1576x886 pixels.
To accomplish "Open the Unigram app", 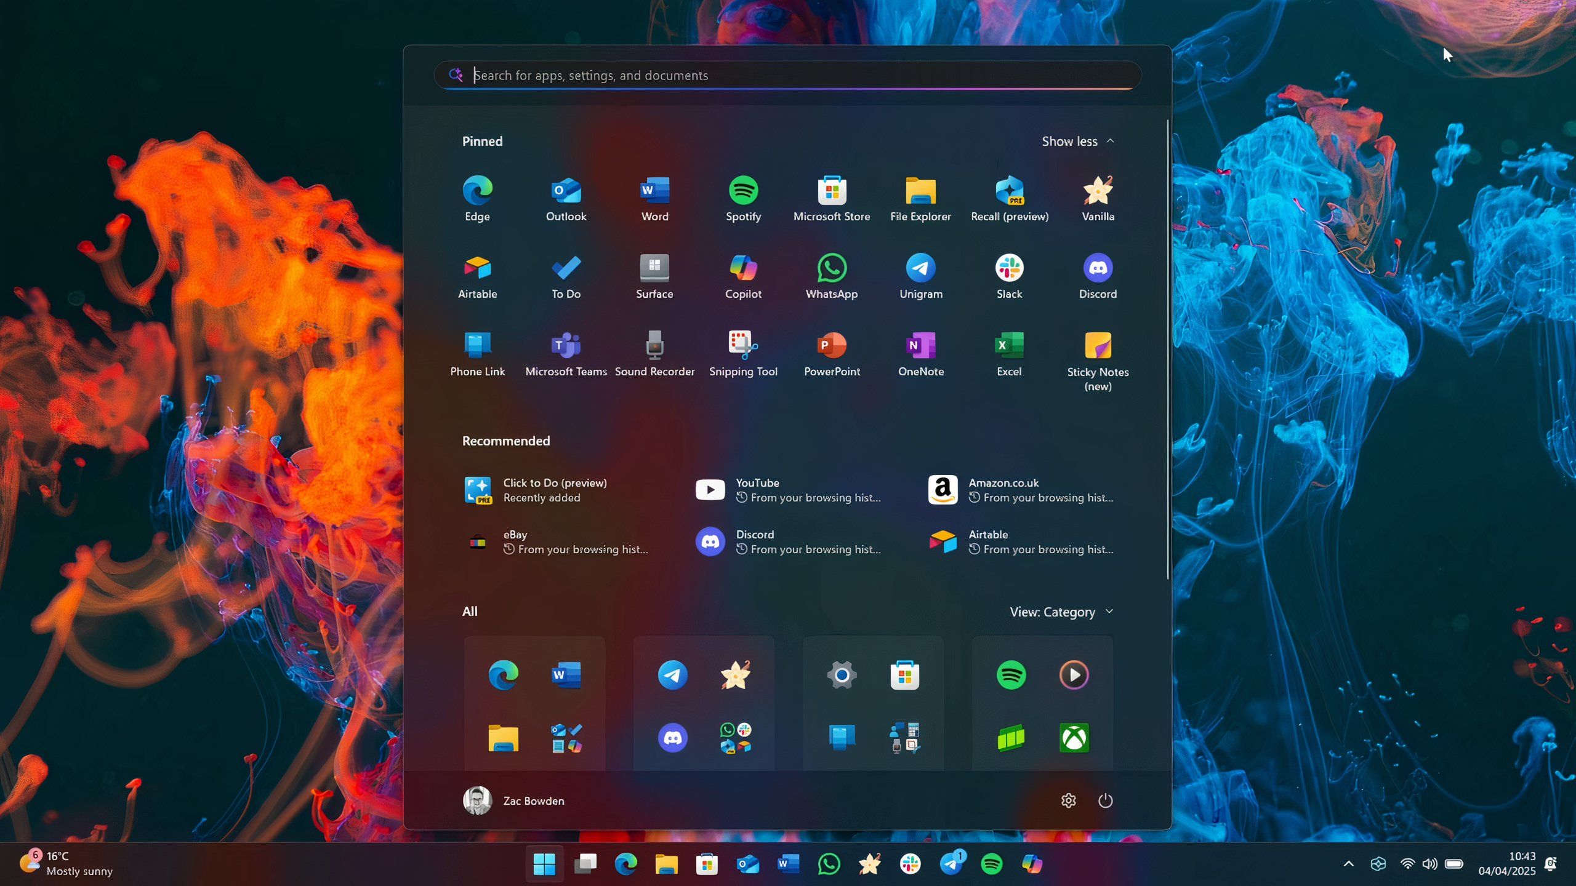I will [x=920, y=276].
